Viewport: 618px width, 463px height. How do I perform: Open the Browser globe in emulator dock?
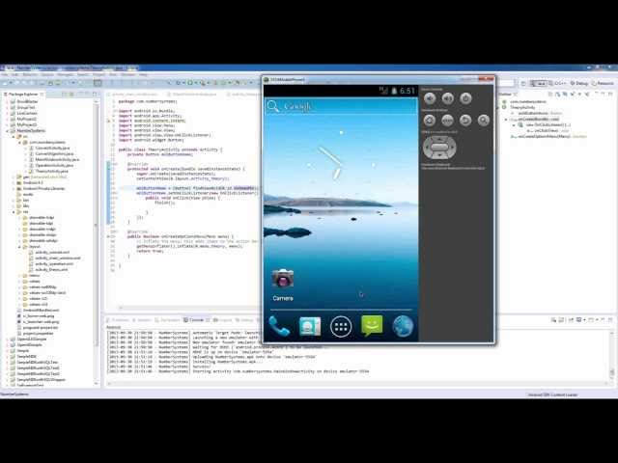(x=403, y=326)
